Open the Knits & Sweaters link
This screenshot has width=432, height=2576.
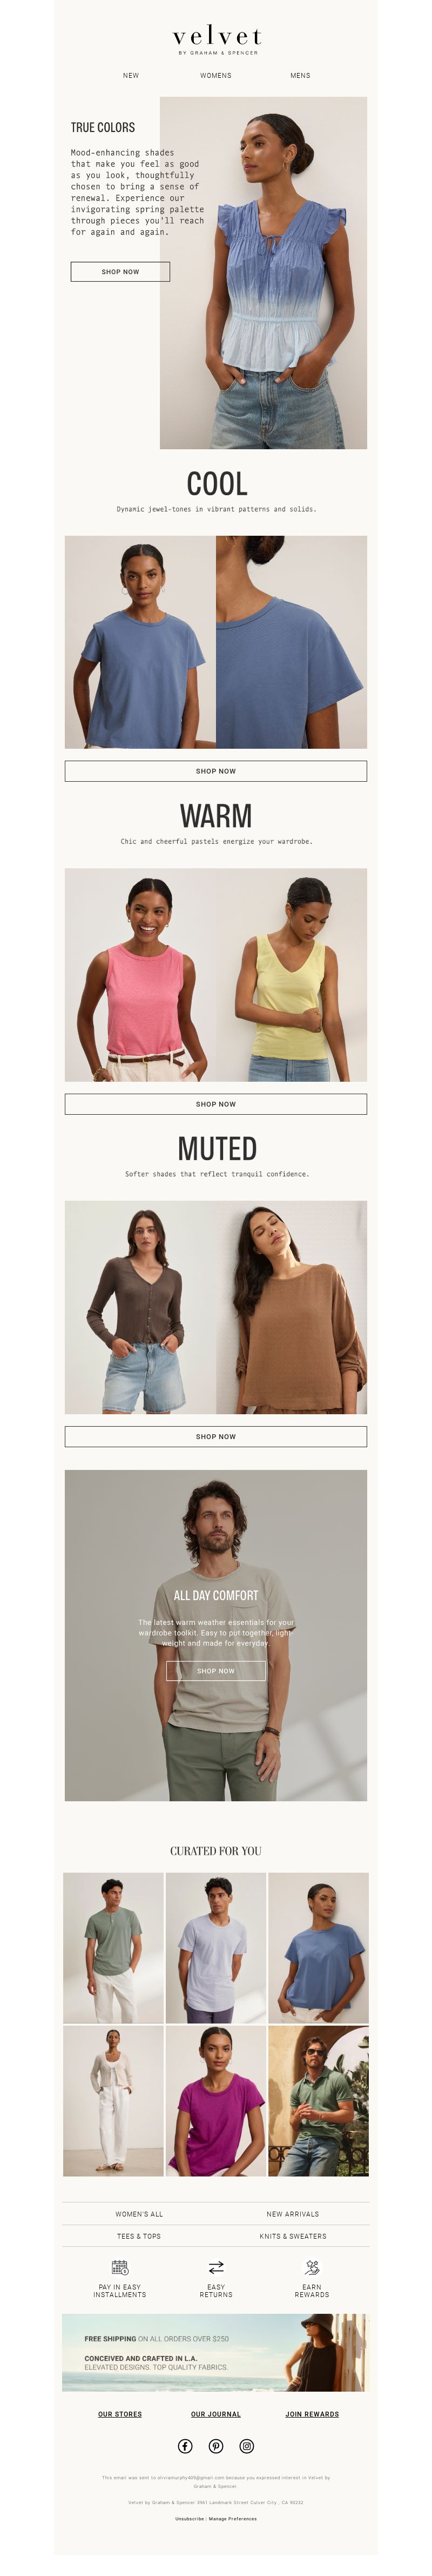click(x=293, y=2236)
